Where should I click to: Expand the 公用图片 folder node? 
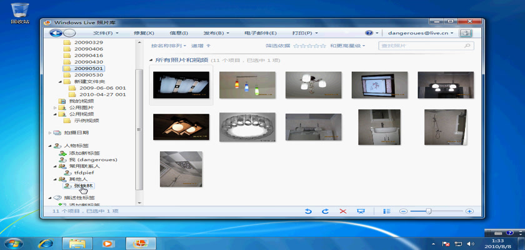click(x=55, y=107)
